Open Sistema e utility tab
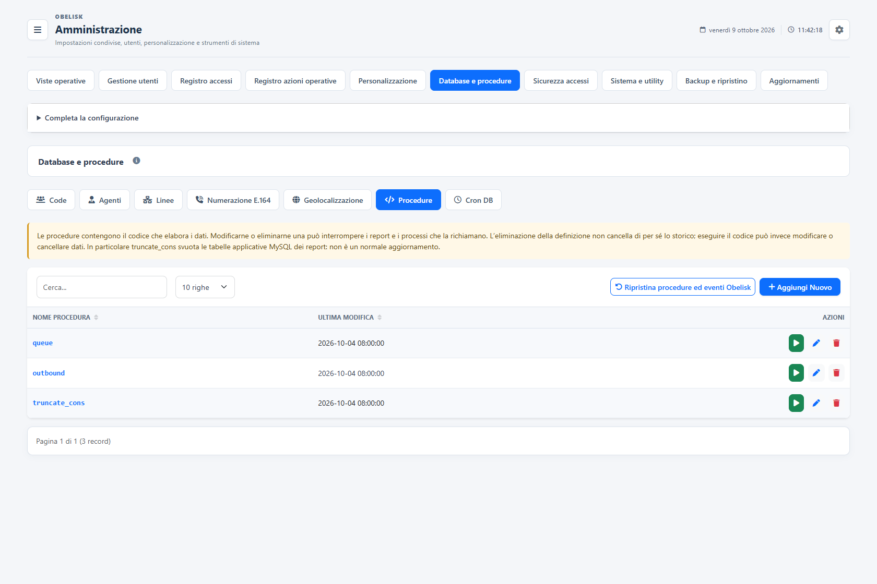 (637, 80)
